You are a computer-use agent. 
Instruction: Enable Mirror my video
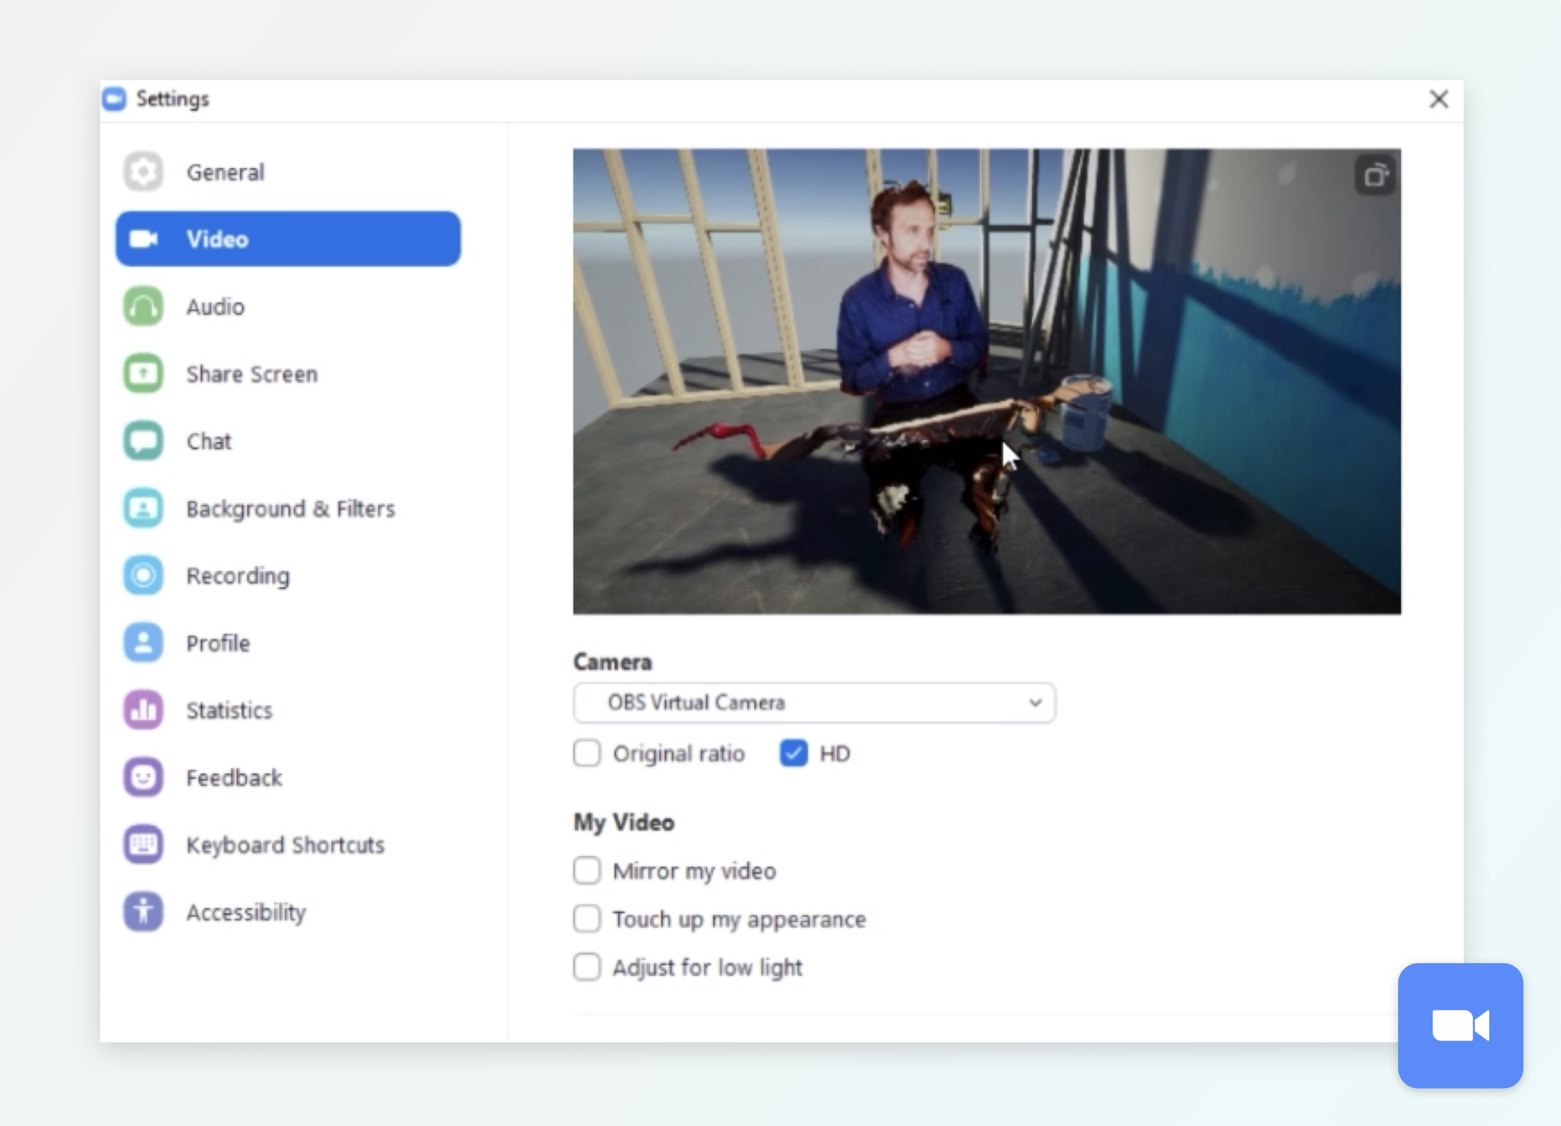tap(587, 870)
